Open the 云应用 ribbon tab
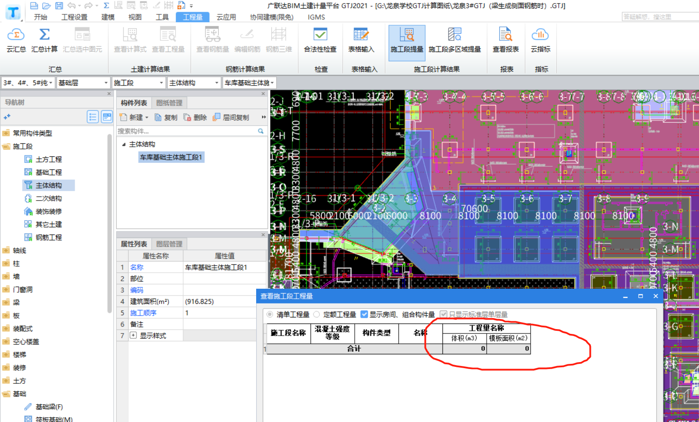Image resolution: width=699 pixels, height=422 pixels. 226,17
